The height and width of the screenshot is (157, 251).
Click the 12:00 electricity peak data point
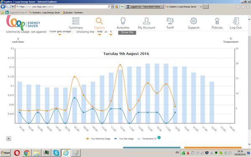click(120, 65)
